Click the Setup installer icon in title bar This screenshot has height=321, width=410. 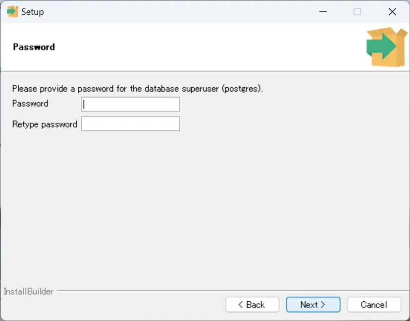click(12, 12)
